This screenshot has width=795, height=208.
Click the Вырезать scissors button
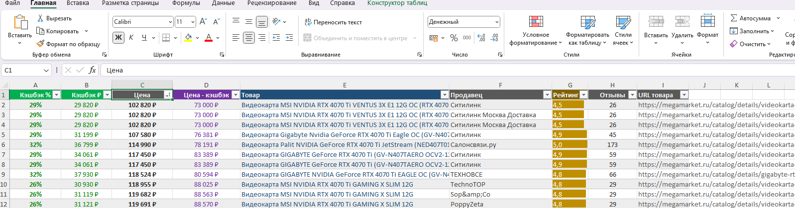coord(55,18)
